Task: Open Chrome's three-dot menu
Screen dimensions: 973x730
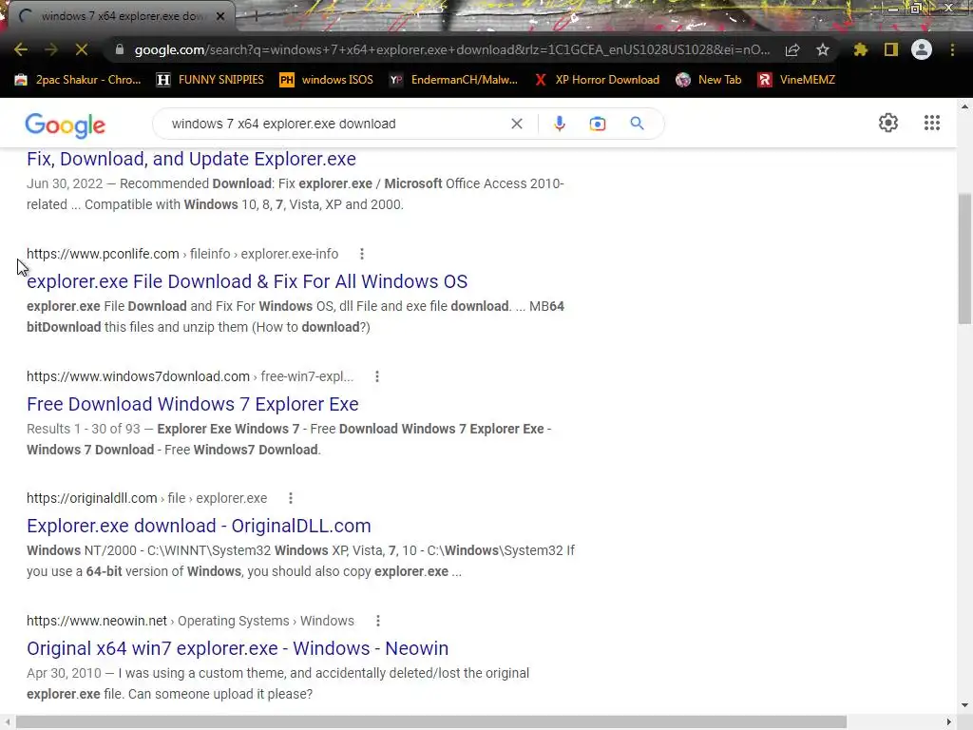Action: coord(952,49)
